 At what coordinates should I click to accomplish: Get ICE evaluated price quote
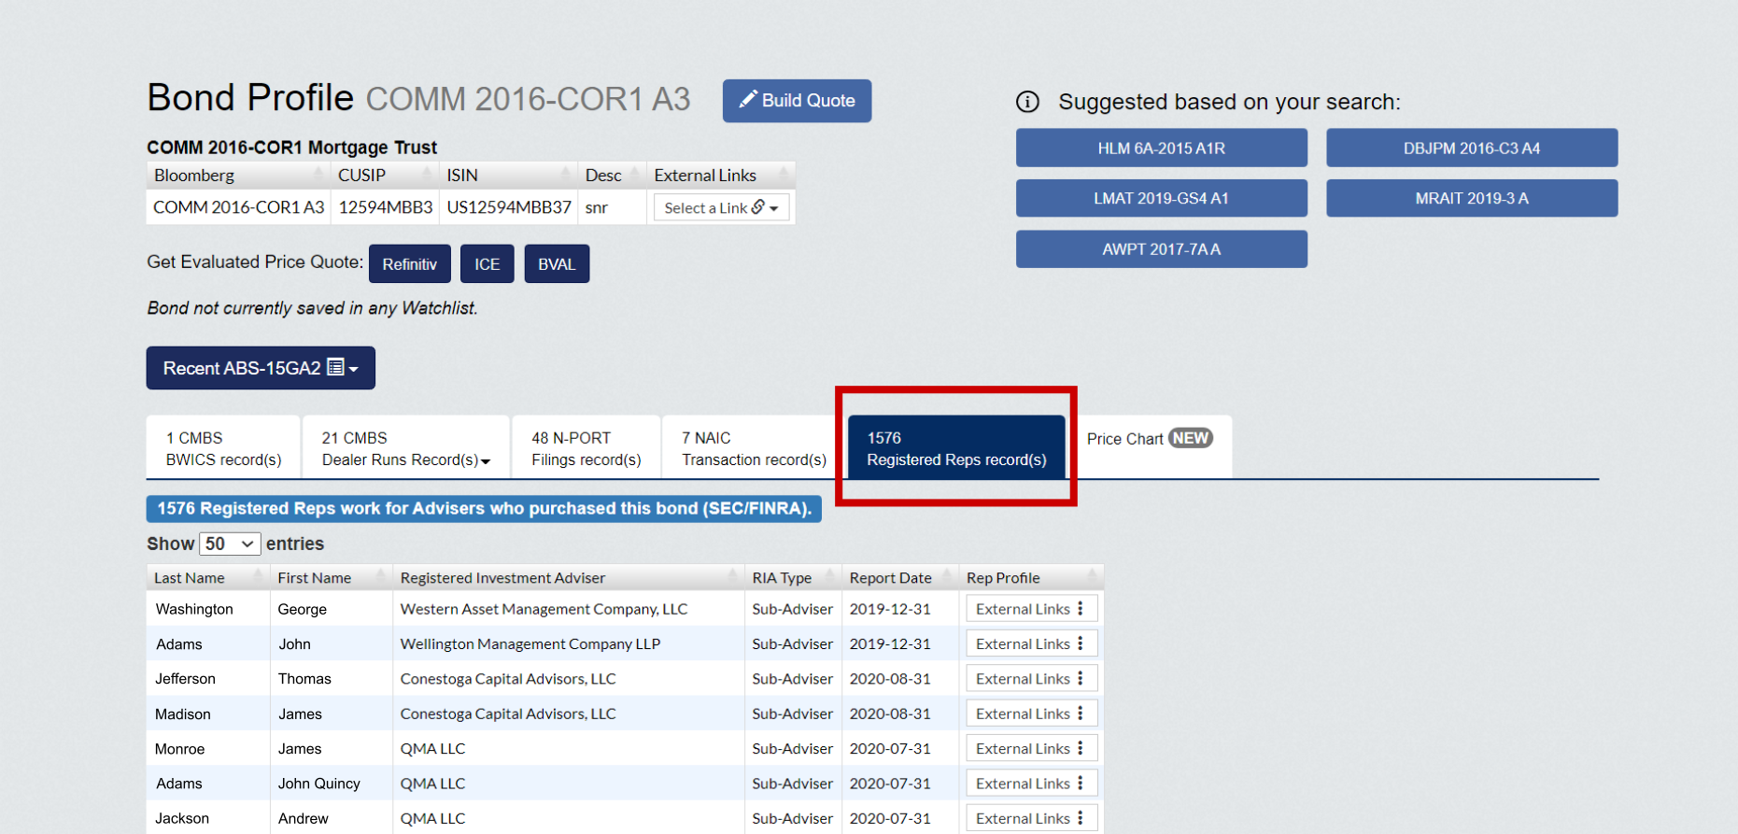[x=487, y=264]
